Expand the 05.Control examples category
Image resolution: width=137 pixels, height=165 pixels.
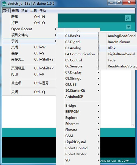78,60
